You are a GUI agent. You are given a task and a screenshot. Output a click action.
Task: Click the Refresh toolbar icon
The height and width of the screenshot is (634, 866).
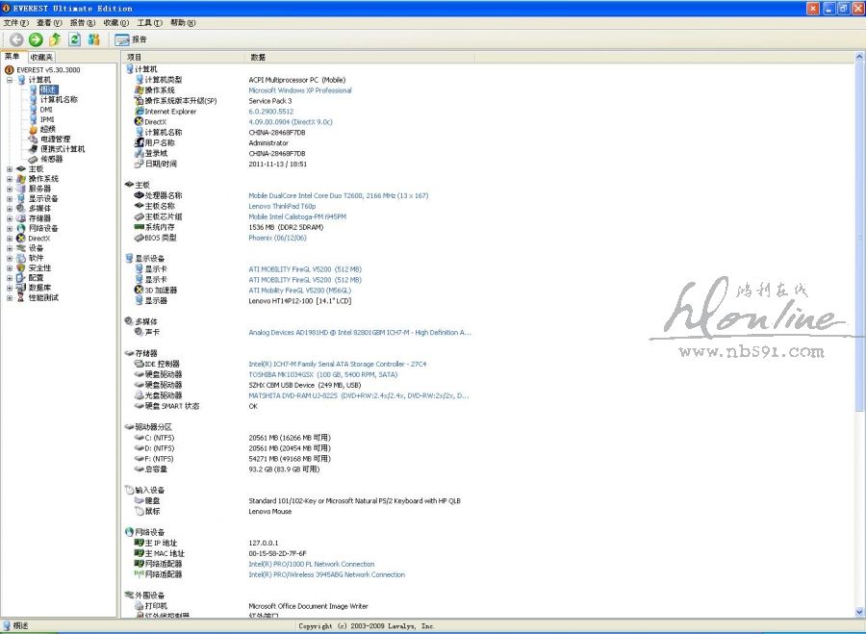(74, 39)
